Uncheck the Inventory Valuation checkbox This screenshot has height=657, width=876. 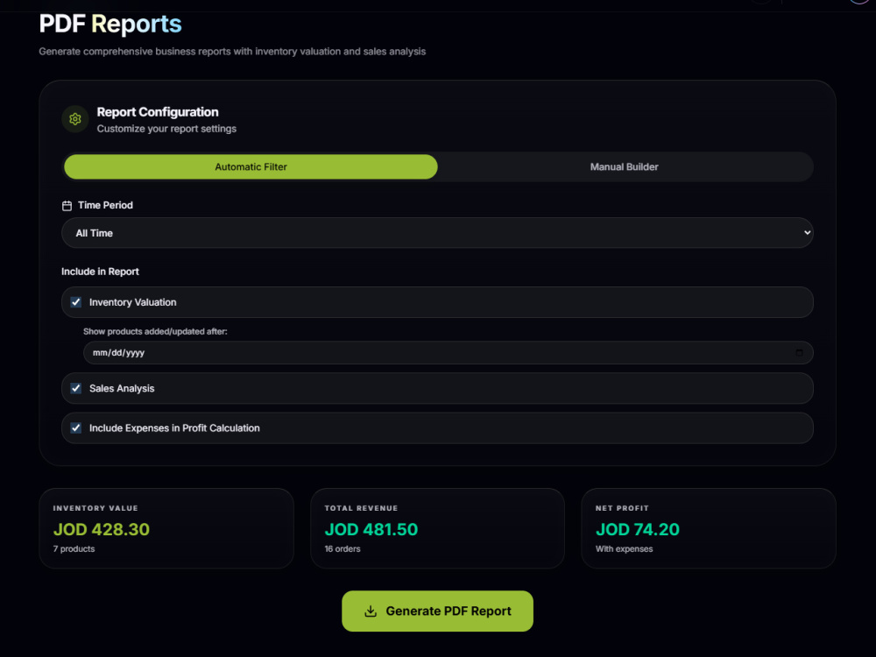76,302
